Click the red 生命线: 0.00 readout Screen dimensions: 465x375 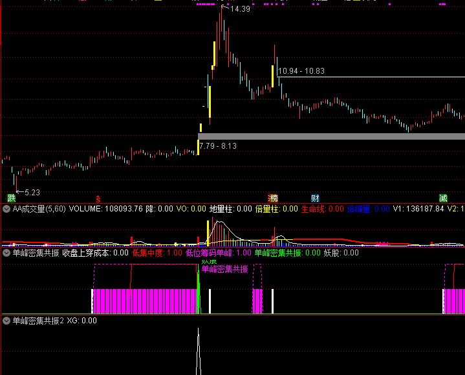pos(323,209)
